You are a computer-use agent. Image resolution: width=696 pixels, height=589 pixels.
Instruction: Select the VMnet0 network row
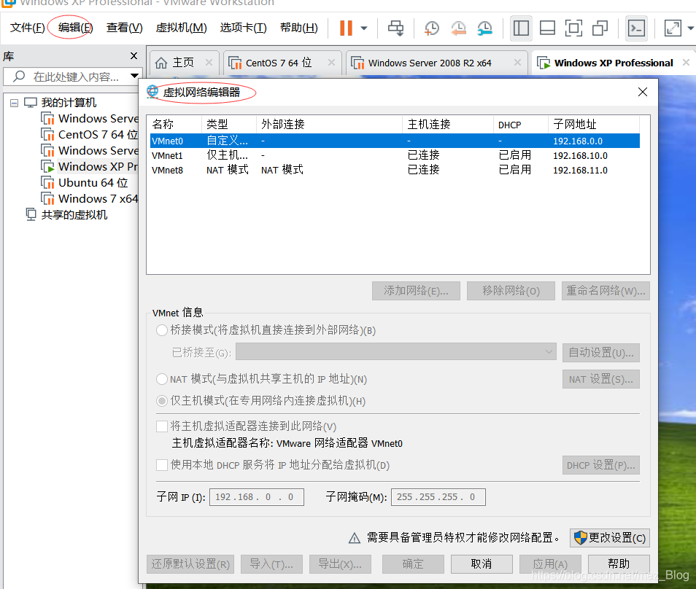tap(395, 141)
